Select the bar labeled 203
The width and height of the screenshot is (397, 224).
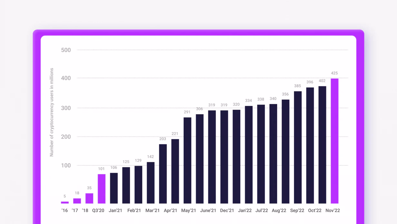(163, 174)
